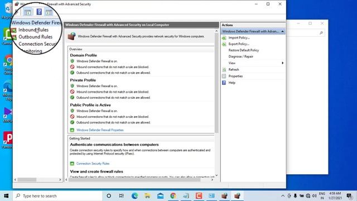Click the console tree horizontal scrollbar thumb

coord(27,180)
